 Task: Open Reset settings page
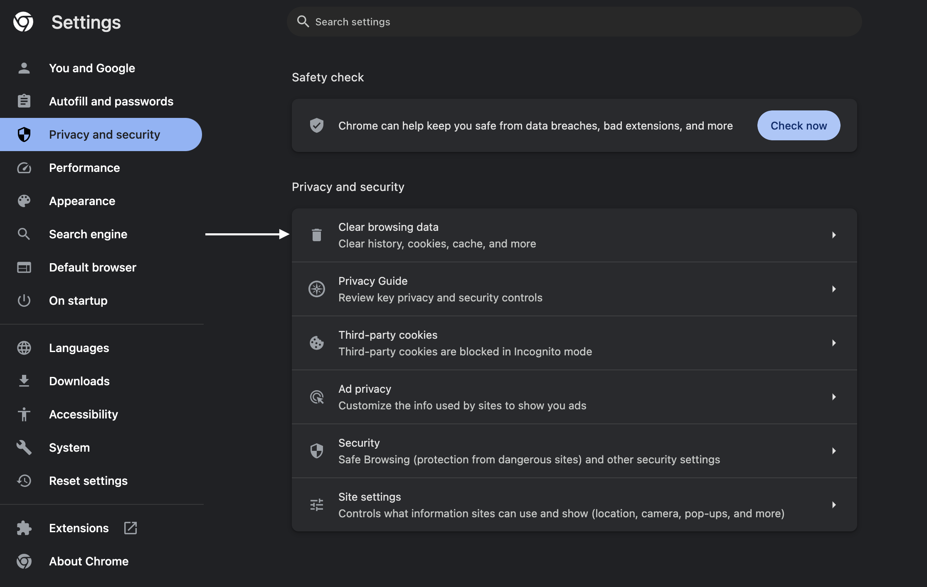point(101,481)
